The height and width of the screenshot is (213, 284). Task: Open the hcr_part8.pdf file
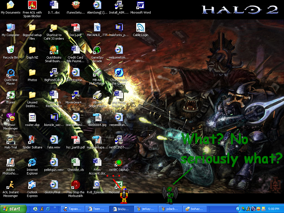point(76,140)
